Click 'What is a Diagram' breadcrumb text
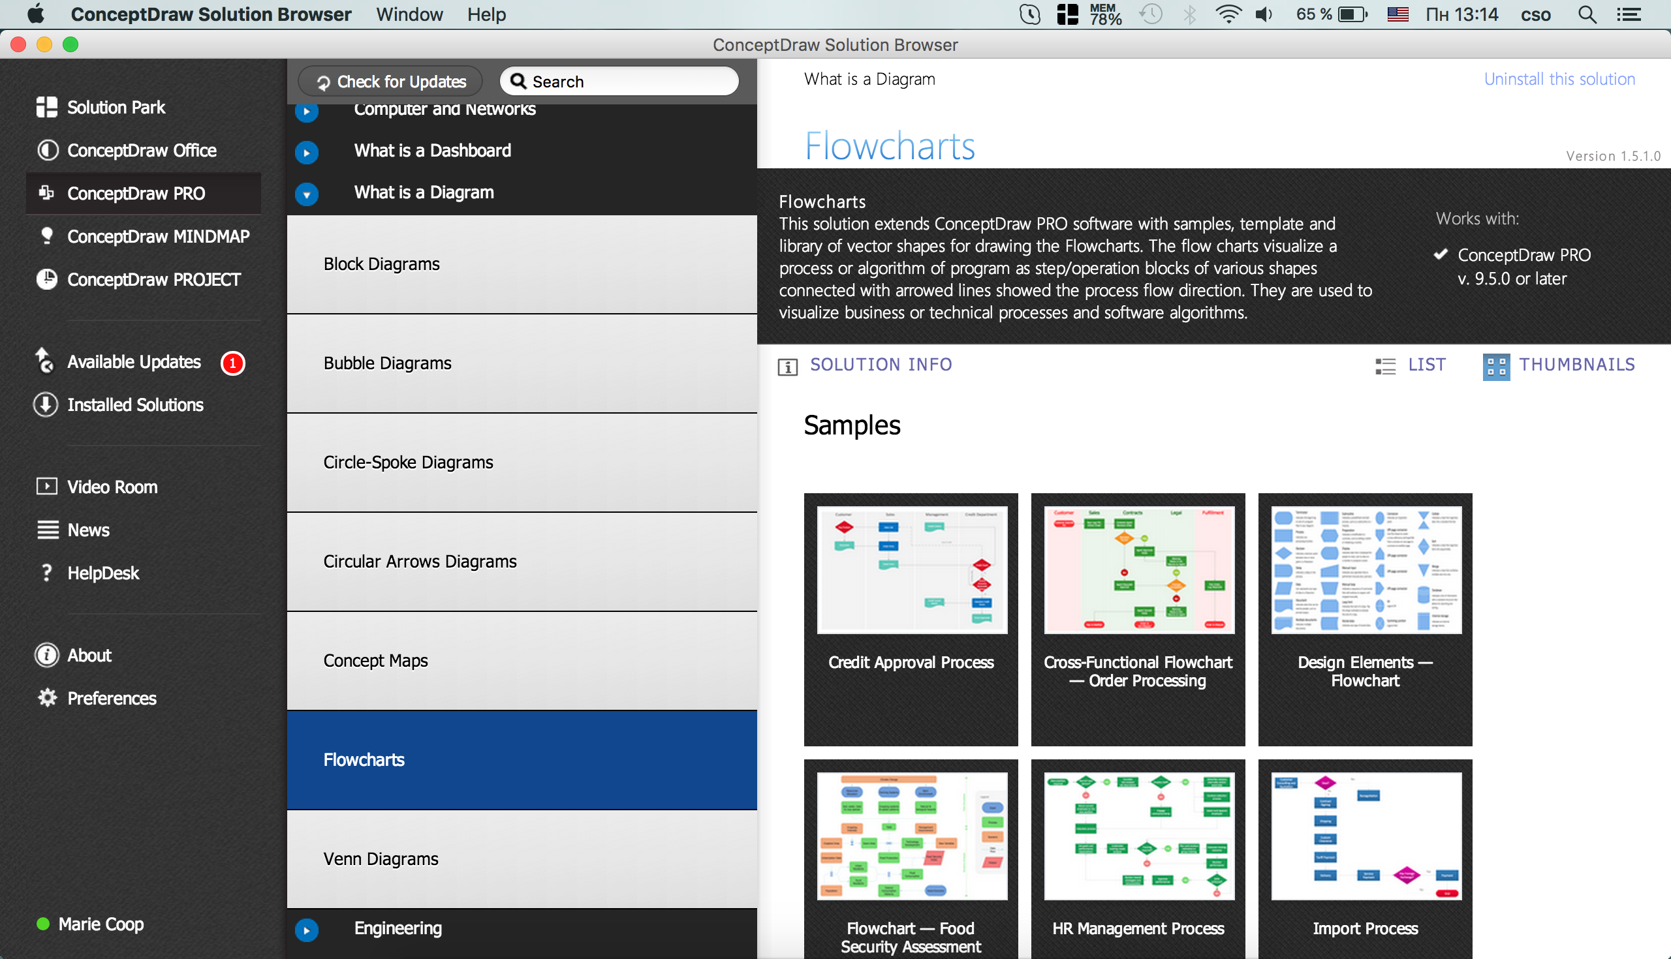Screen dimensions: 1671x959 (x=869, y=79)
